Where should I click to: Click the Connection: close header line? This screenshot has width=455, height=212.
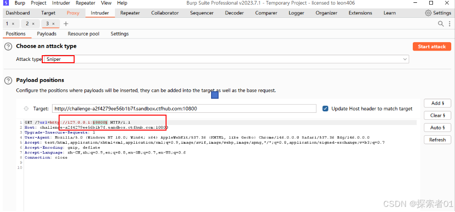click(46, 158)
